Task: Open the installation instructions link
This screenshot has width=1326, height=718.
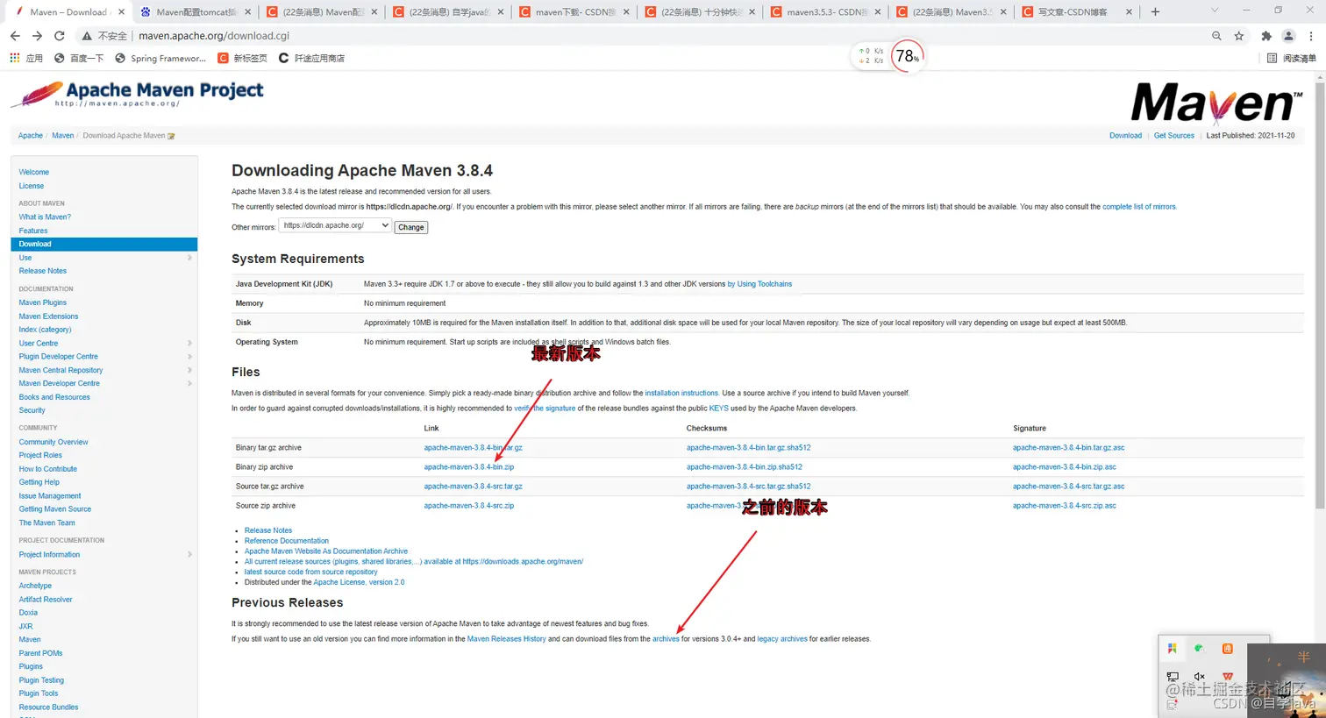Action: pos(681,394)
